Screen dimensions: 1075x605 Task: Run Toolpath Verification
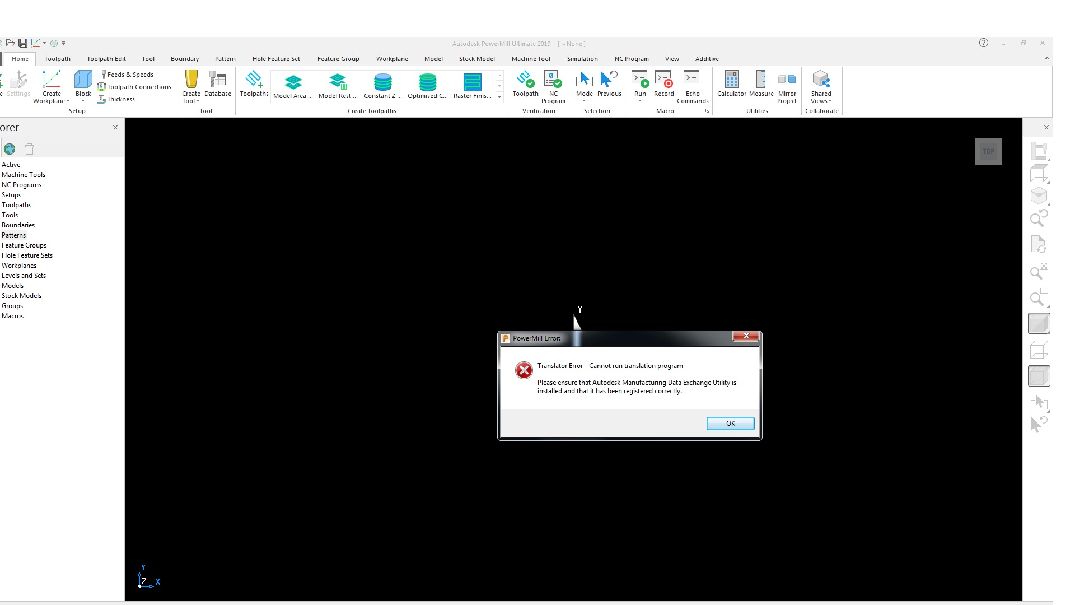(525, 85)
